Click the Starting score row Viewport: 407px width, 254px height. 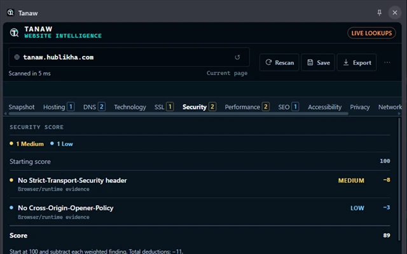click(200, 161)
